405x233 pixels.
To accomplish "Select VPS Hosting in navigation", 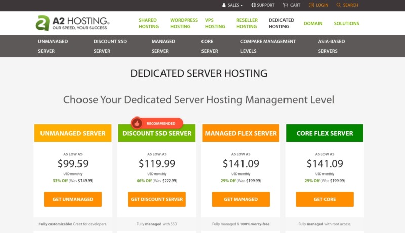I will coord(215,23).
